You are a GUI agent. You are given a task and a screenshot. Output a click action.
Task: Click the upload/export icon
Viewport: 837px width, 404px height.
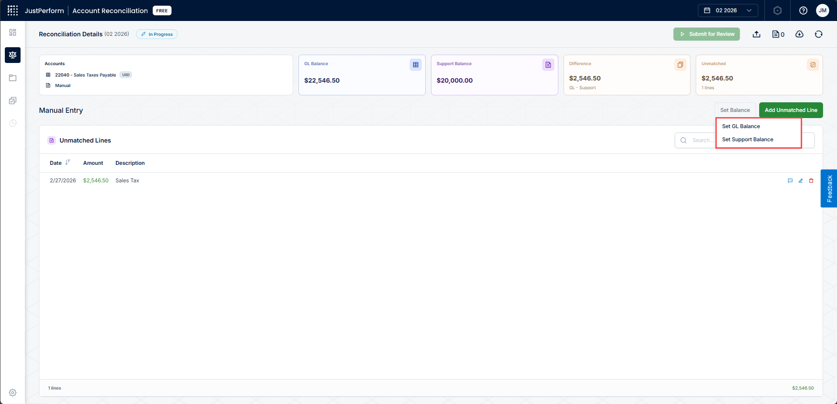coord(756,34)
